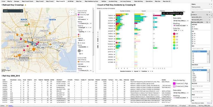Click the NARR1 column header
The height and width of the screenshot is (107, 213).
tap(132, 80)
